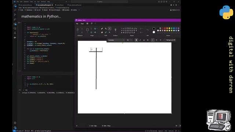Toggle Underline text formatting in Paint
The width and height of the screenshot is (235, 132).
tap(144, 40)
